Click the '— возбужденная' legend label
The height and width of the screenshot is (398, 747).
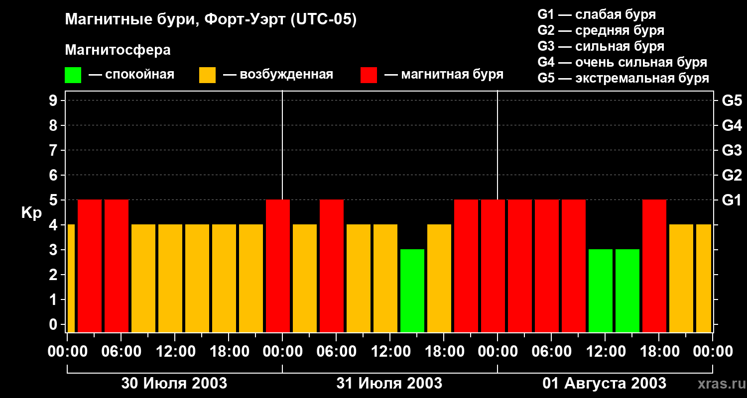pos(278,75)
